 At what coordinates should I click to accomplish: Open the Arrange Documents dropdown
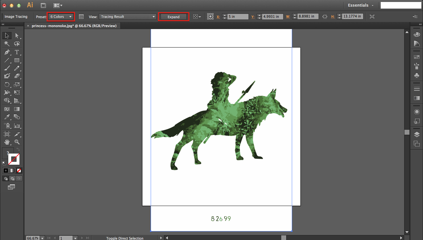pyautogui.click(x=58, y=5)
